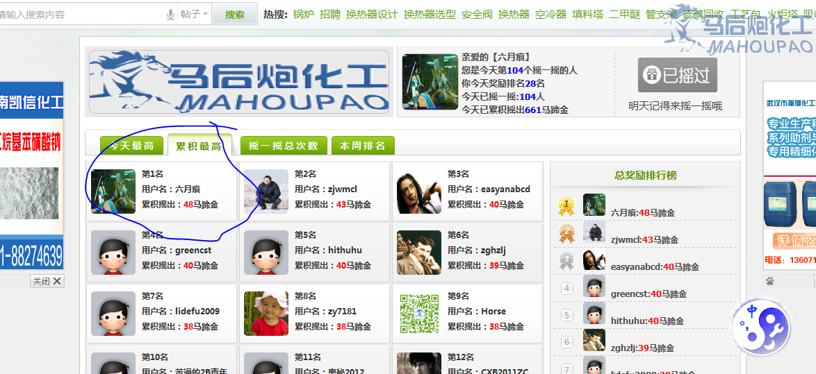Open the 帖子 search type dropdown

coord(195,14)
